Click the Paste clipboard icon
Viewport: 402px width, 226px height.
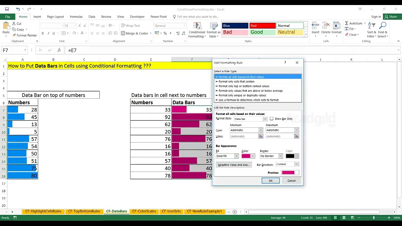(6, 26)
